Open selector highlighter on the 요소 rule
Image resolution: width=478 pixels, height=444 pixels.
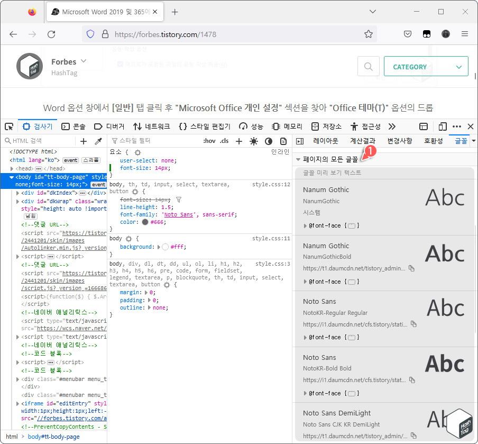click(x=138, y=152)
